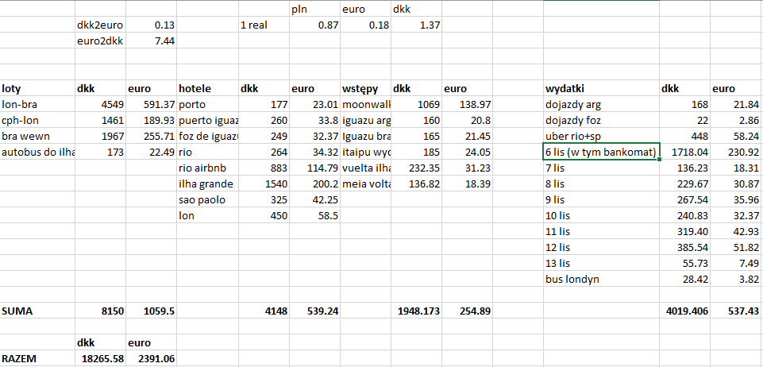Click the 'RAZEM' label cell
Screen dimensions: 763x367
(x=37, y=358)
